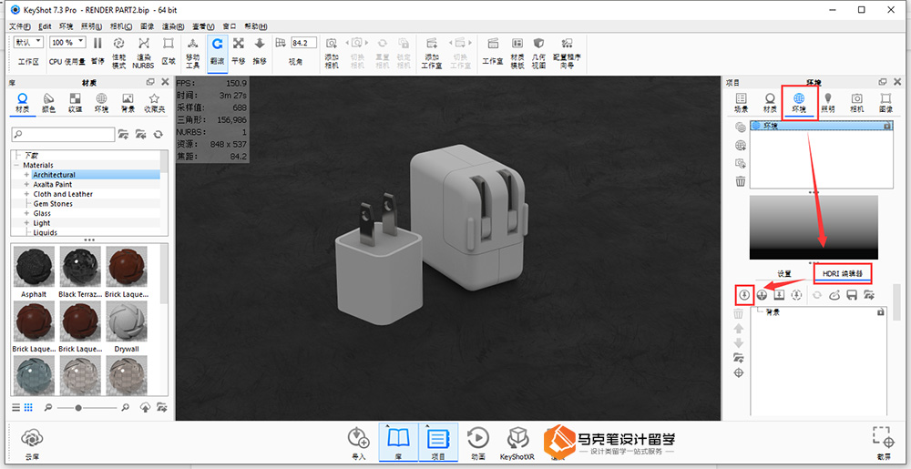
Task: Open the 帮助 menu
Action: point(256,26)
